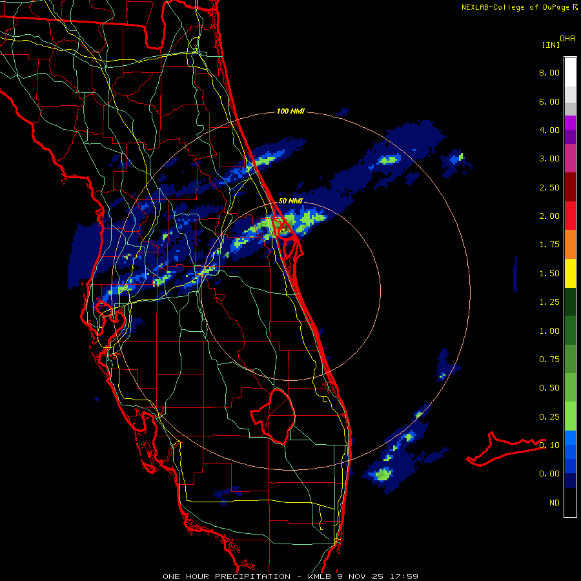Click the KMLB radar site identifier

(x=320, y=576)
